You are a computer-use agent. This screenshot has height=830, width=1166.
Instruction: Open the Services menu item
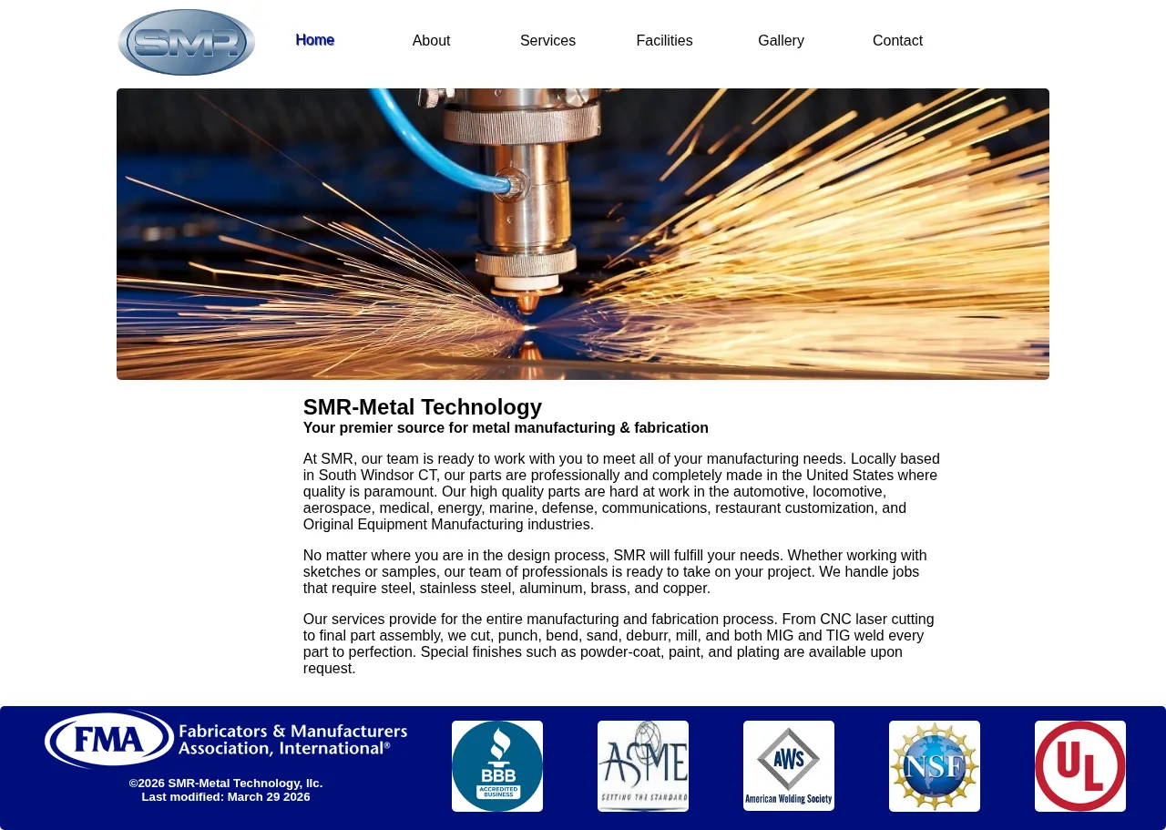coord(547,41)
